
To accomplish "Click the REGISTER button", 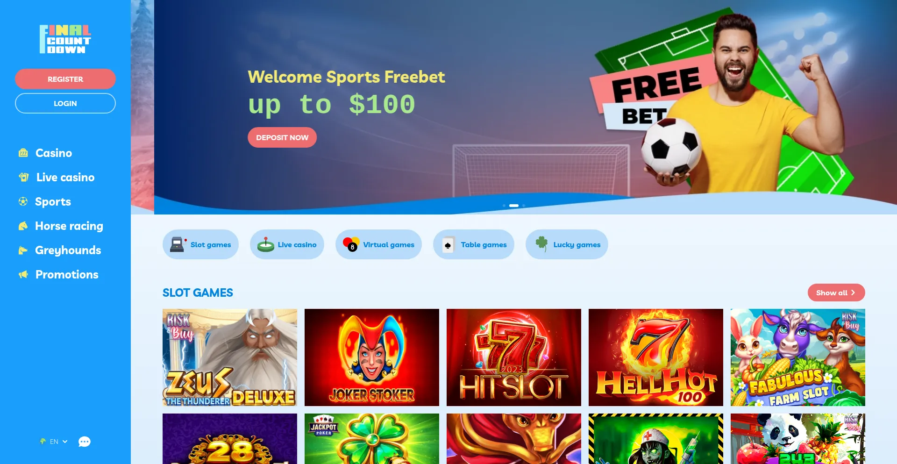I will pyautogui.click(x=65, y=79).
